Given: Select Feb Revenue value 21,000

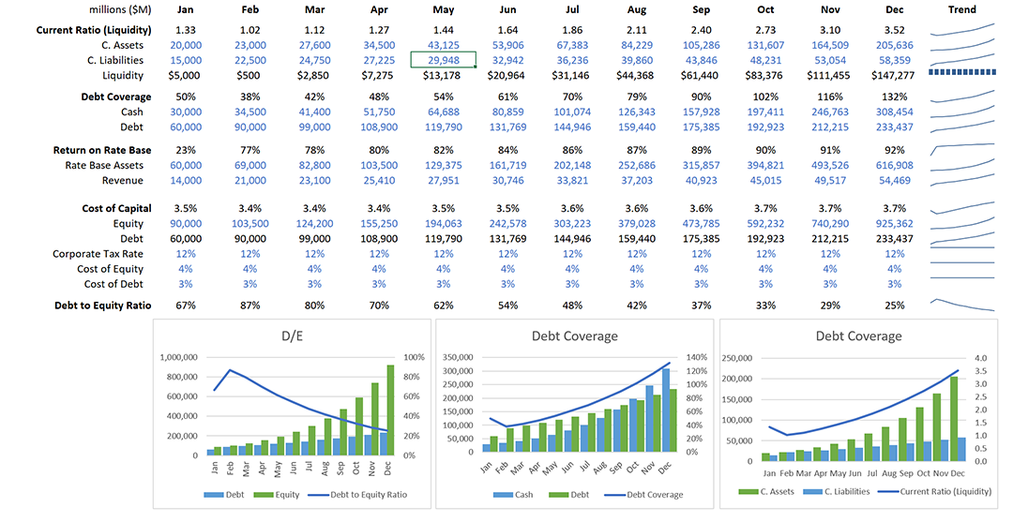Looking at the screenshot, I should (x=250, y=181).
